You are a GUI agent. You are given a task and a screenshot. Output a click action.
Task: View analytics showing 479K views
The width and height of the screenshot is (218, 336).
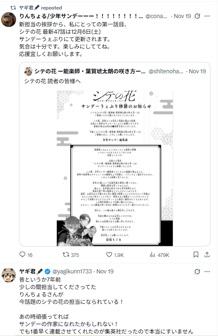click(x=153, y=254)
